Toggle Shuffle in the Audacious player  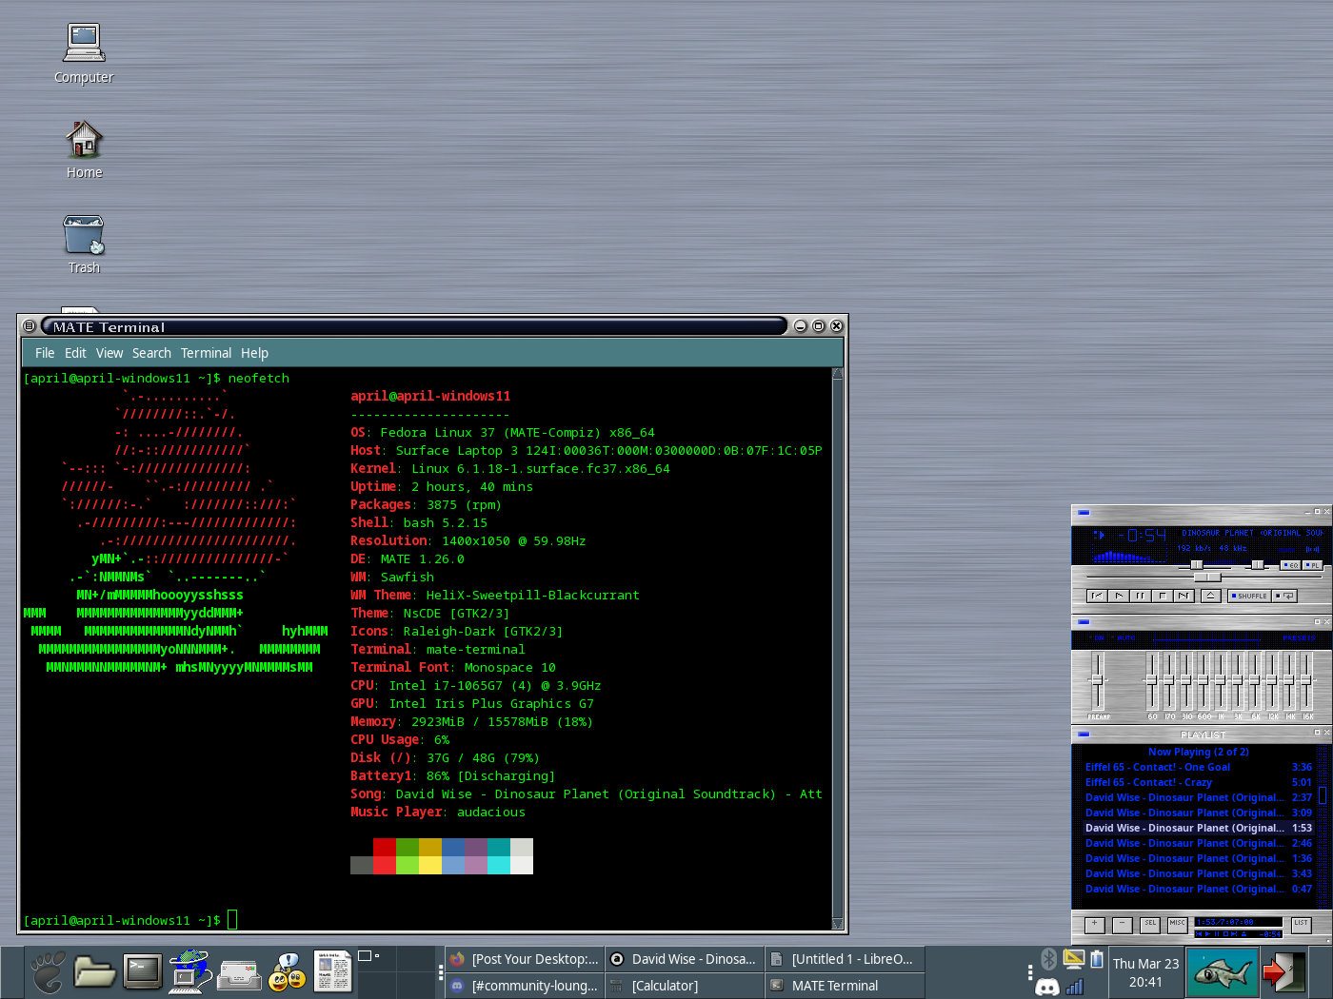pos(1249,596)
